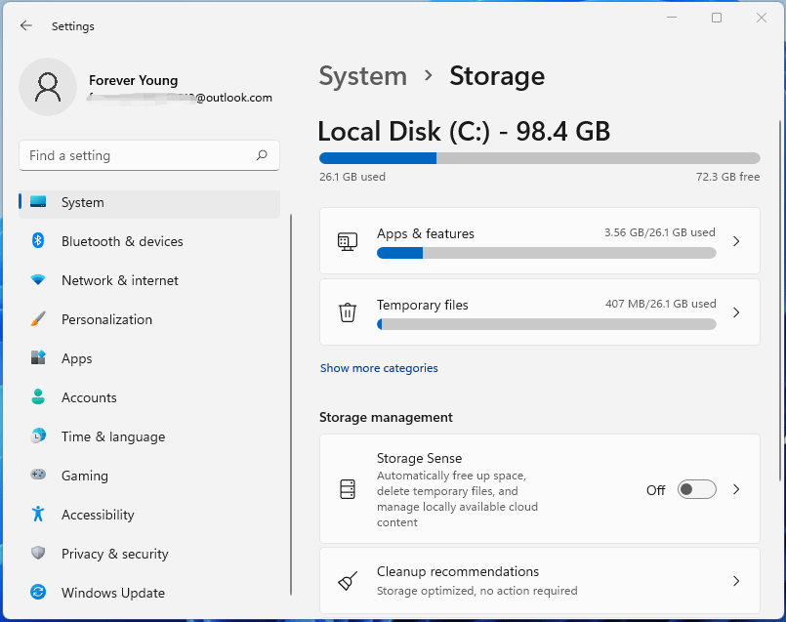Image resolution: width=786 pixels, height=622 pixels.
Task: Open Cleanup recommendations chevron
Action: point(736,581)
